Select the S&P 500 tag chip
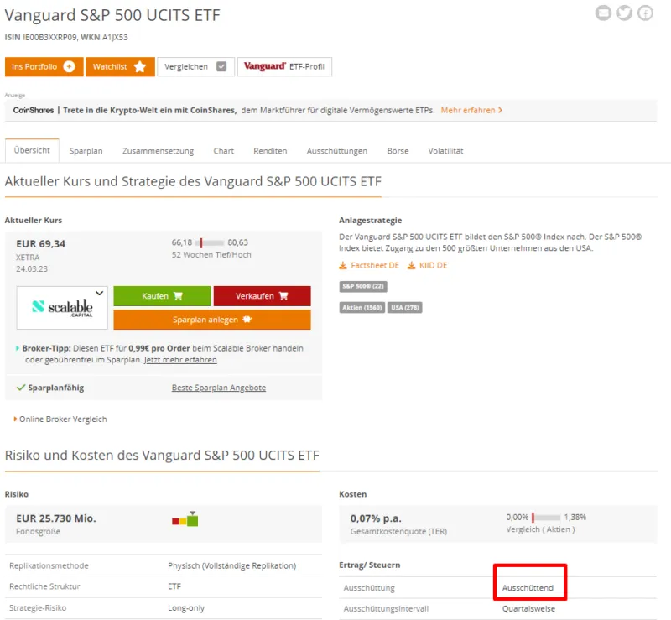The image size is (671, 620). pos(362,287)
